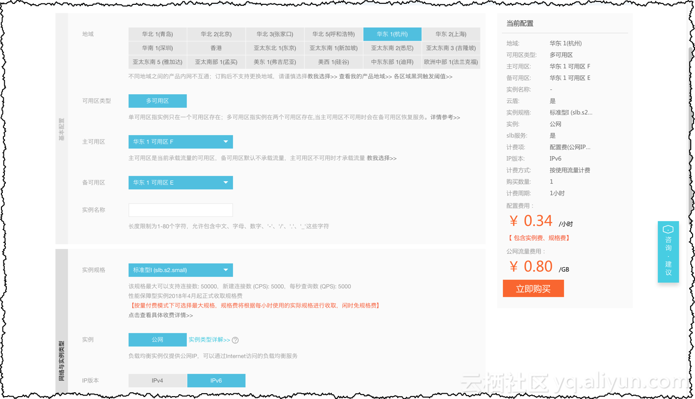Open the 实例类型详解>> link
Screen dimensions: 695x399
point(209,339)
